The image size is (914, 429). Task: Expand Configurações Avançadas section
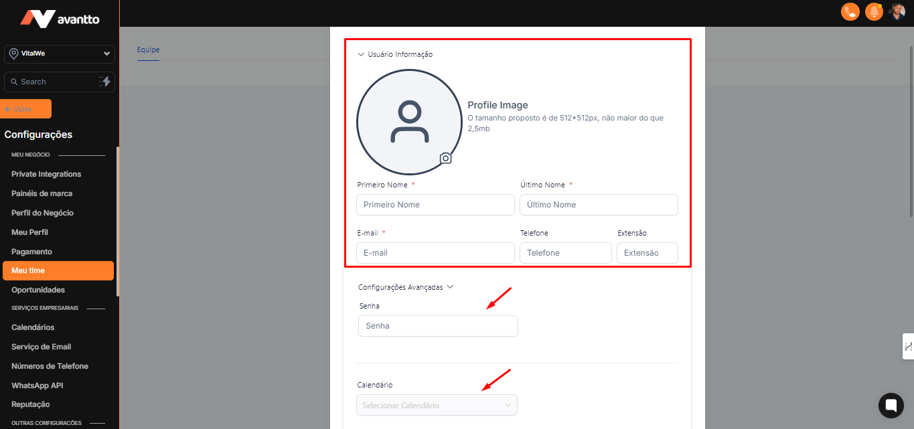coord(406,287)
